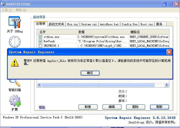Uncheck the ctfmon.exe startup entry
The height and width of the screenshot is (128, 180).
tap(40, 37)
